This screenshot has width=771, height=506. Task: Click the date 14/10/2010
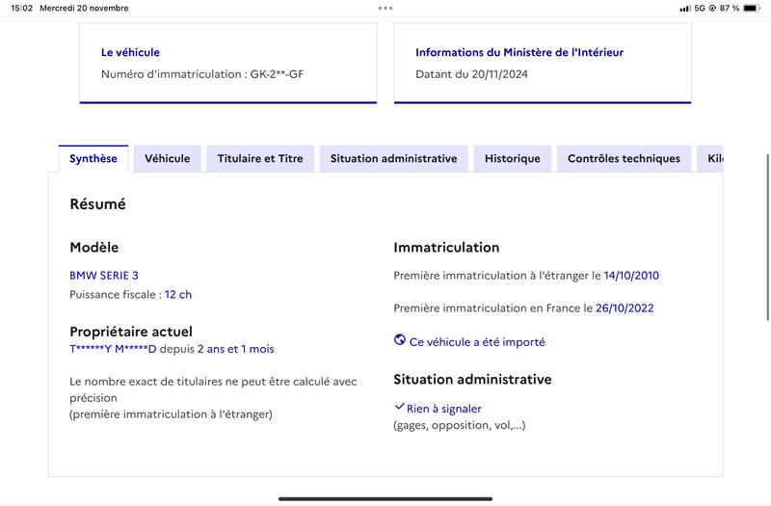point(631,276)
